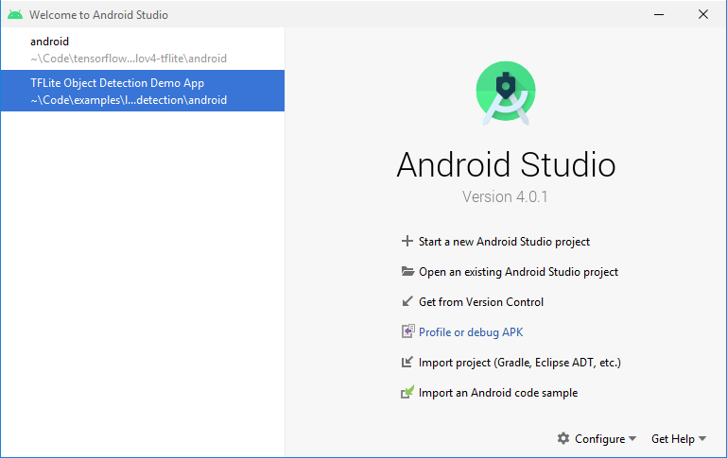This screenshot has height=458, width=727.
Task: Click the path ~\Code\tensorflow...lov4-tflite\android
Action: (129, 59)
